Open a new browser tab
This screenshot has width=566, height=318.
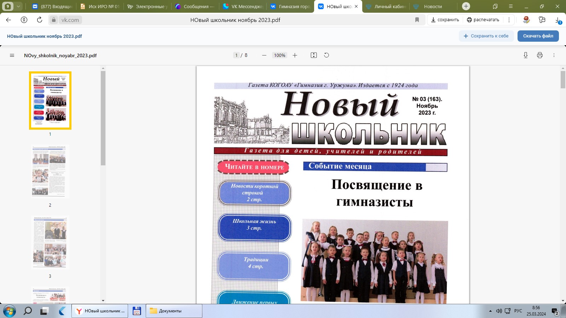click(466, 6)
